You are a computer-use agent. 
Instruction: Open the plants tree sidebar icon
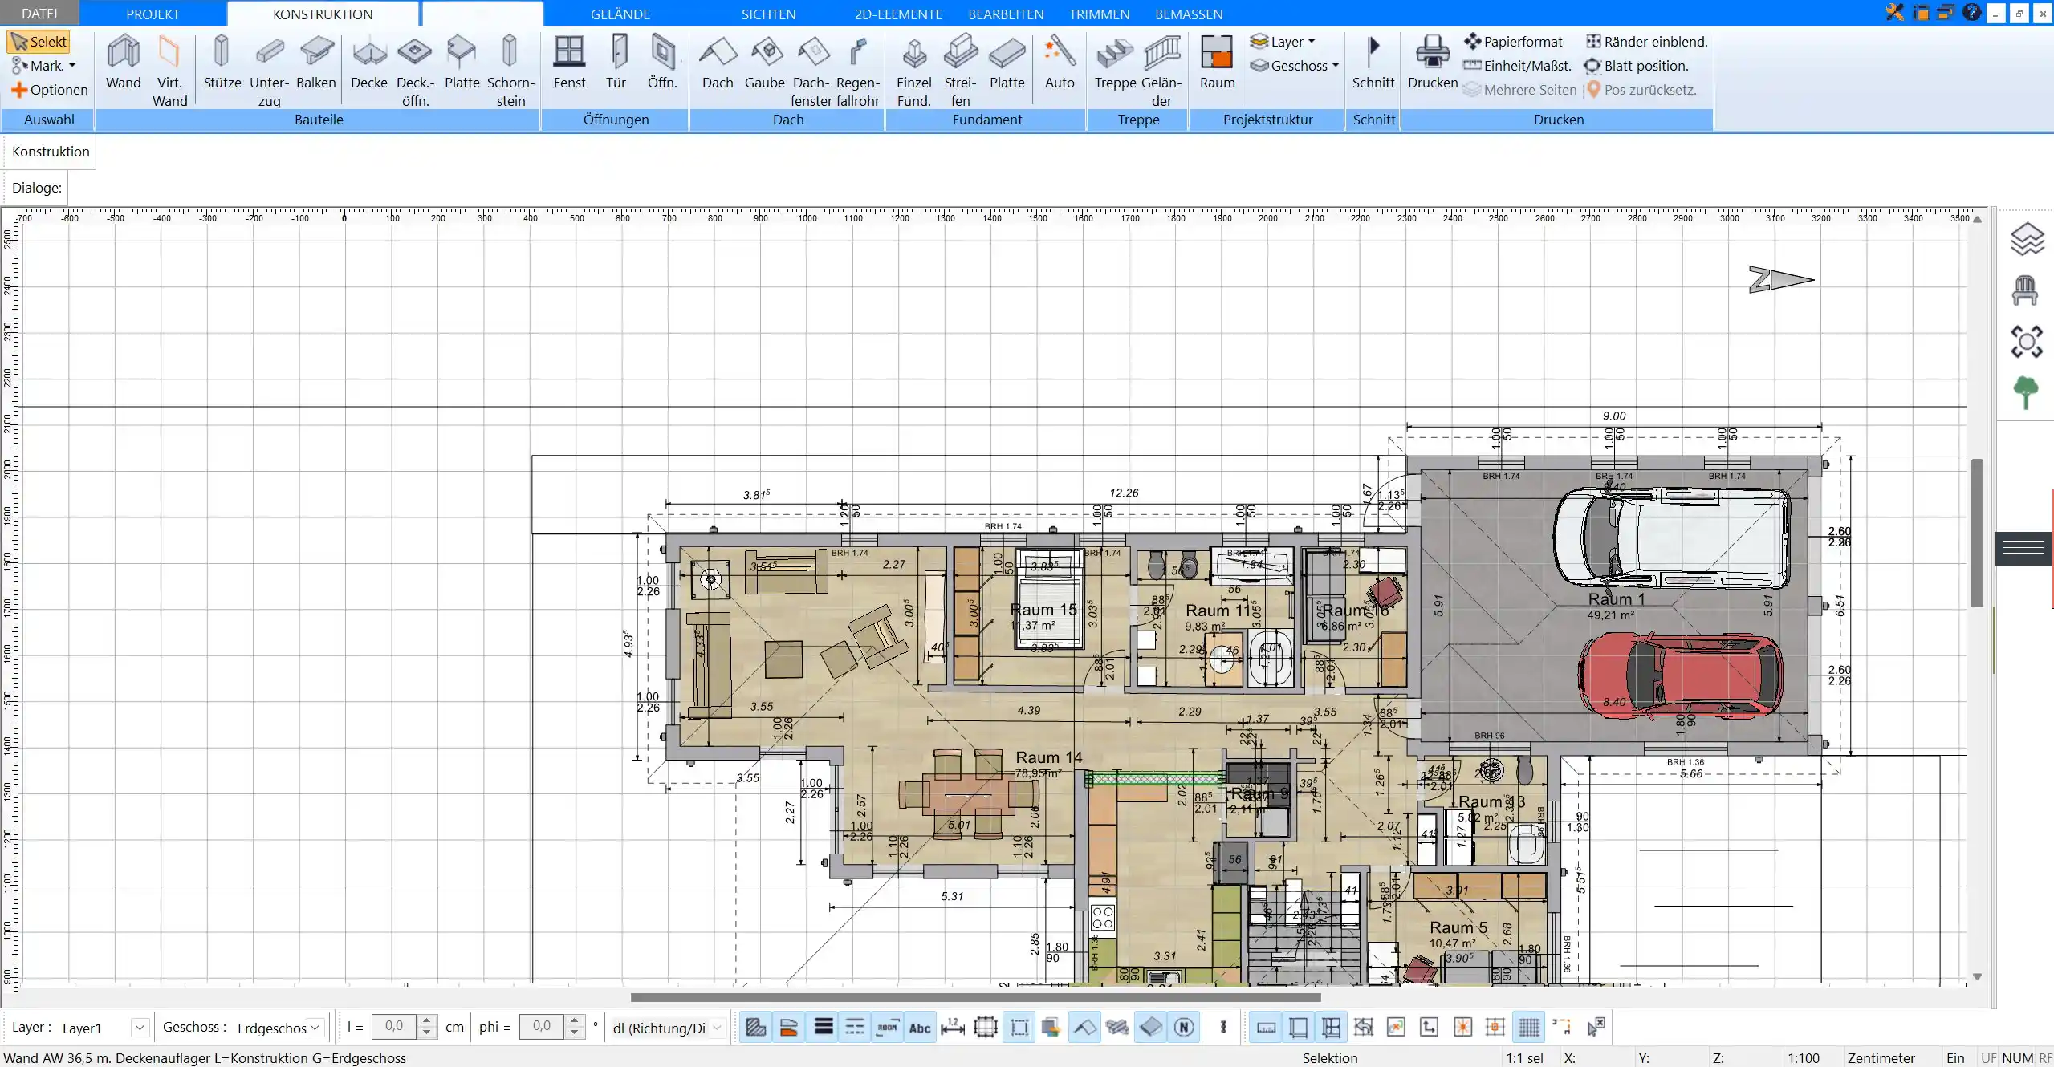pyautogui.click(x=2025, y=392)
